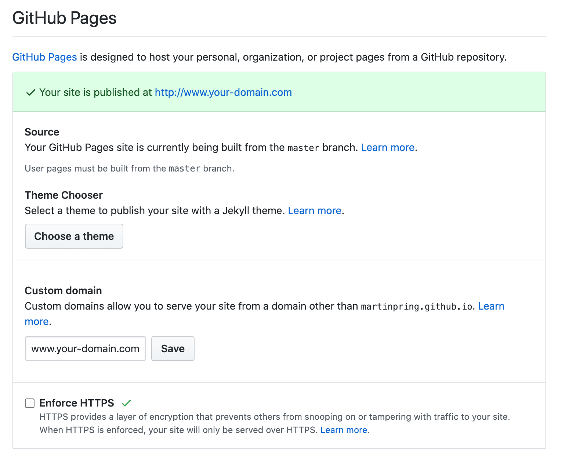
Task: Click the HTTPS encryption description text
Action: coord(274,417)
